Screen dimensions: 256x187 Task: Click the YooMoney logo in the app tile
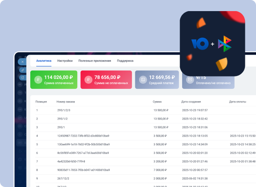pyautogui.click(x=200, y=43)
